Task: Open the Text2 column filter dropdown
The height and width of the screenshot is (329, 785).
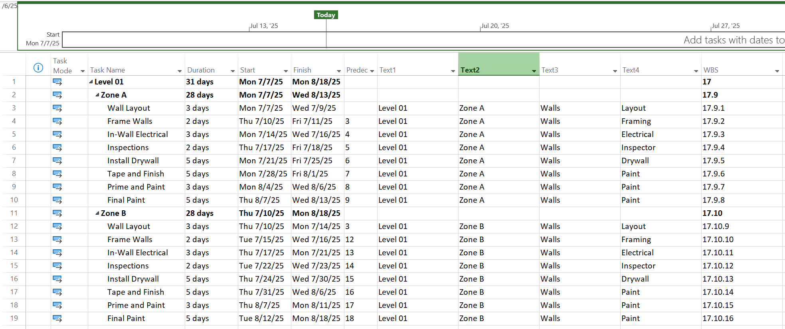Action: tap(534, 71)
